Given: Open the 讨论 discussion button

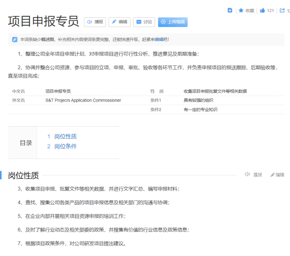Looking at the screenshot, I should pyautogui.click(x=144, y=22).
